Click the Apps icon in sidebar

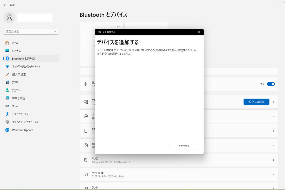(x=7, y=82)
